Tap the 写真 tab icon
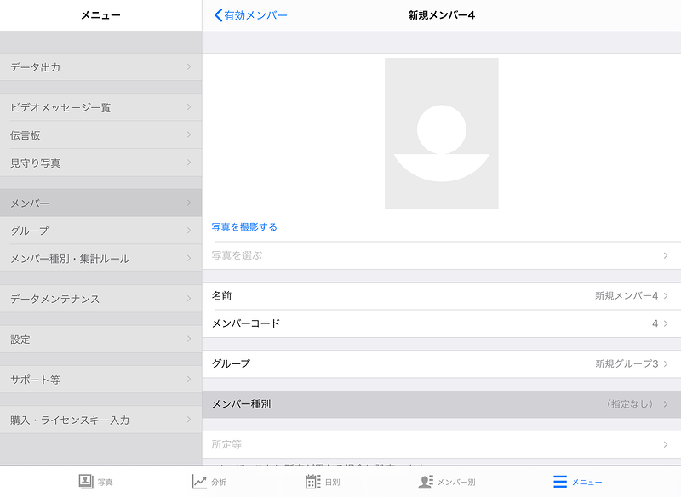This screenshot has height=497, width=681. tap(86, 482)
